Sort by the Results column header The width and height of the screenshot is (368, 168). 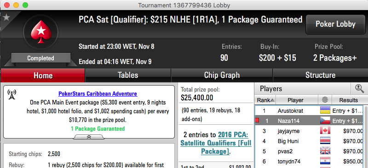click(x=349, y=100)
